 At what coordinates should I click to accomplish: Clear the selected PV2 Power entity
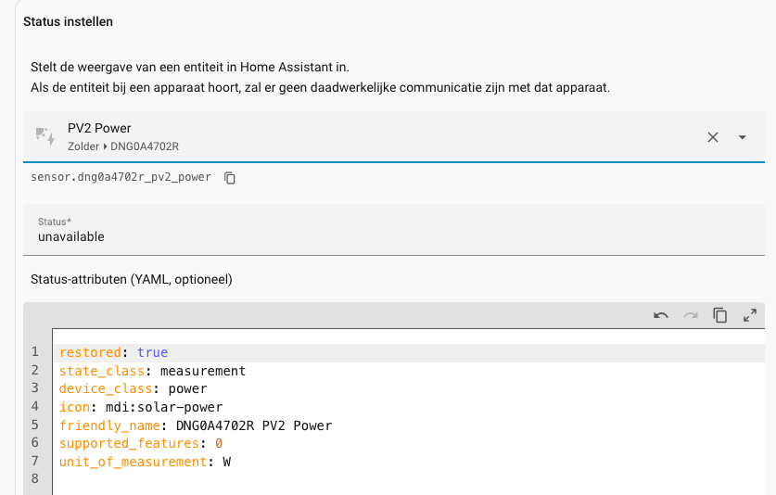click(713, 137)
